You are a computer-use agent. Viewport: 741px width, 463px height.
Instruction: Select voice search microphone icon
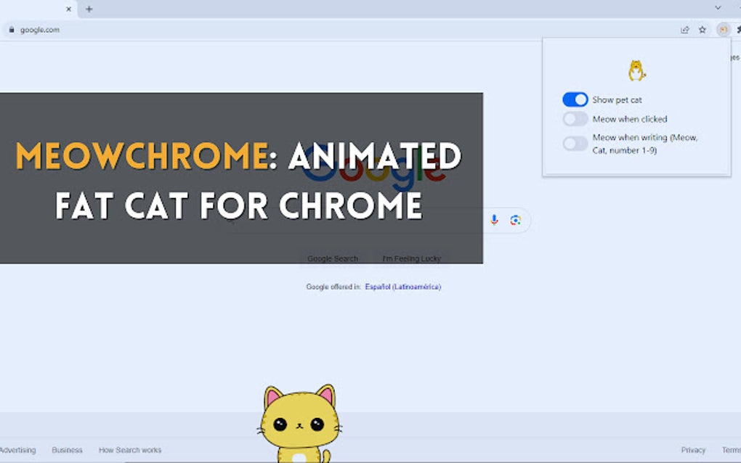[x=494, y=221]
